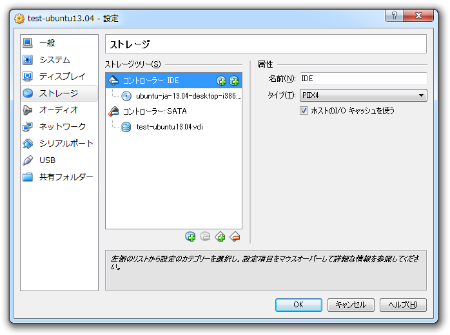This screenshot has height=335, width=450.
Task: Click the オーディオ speaker icon
Action: click(x=28, y=110)
